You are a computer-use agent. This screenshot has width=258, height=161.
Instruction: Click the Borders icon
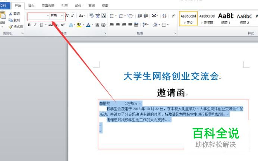pyautogui.click(x=164, y=25)
